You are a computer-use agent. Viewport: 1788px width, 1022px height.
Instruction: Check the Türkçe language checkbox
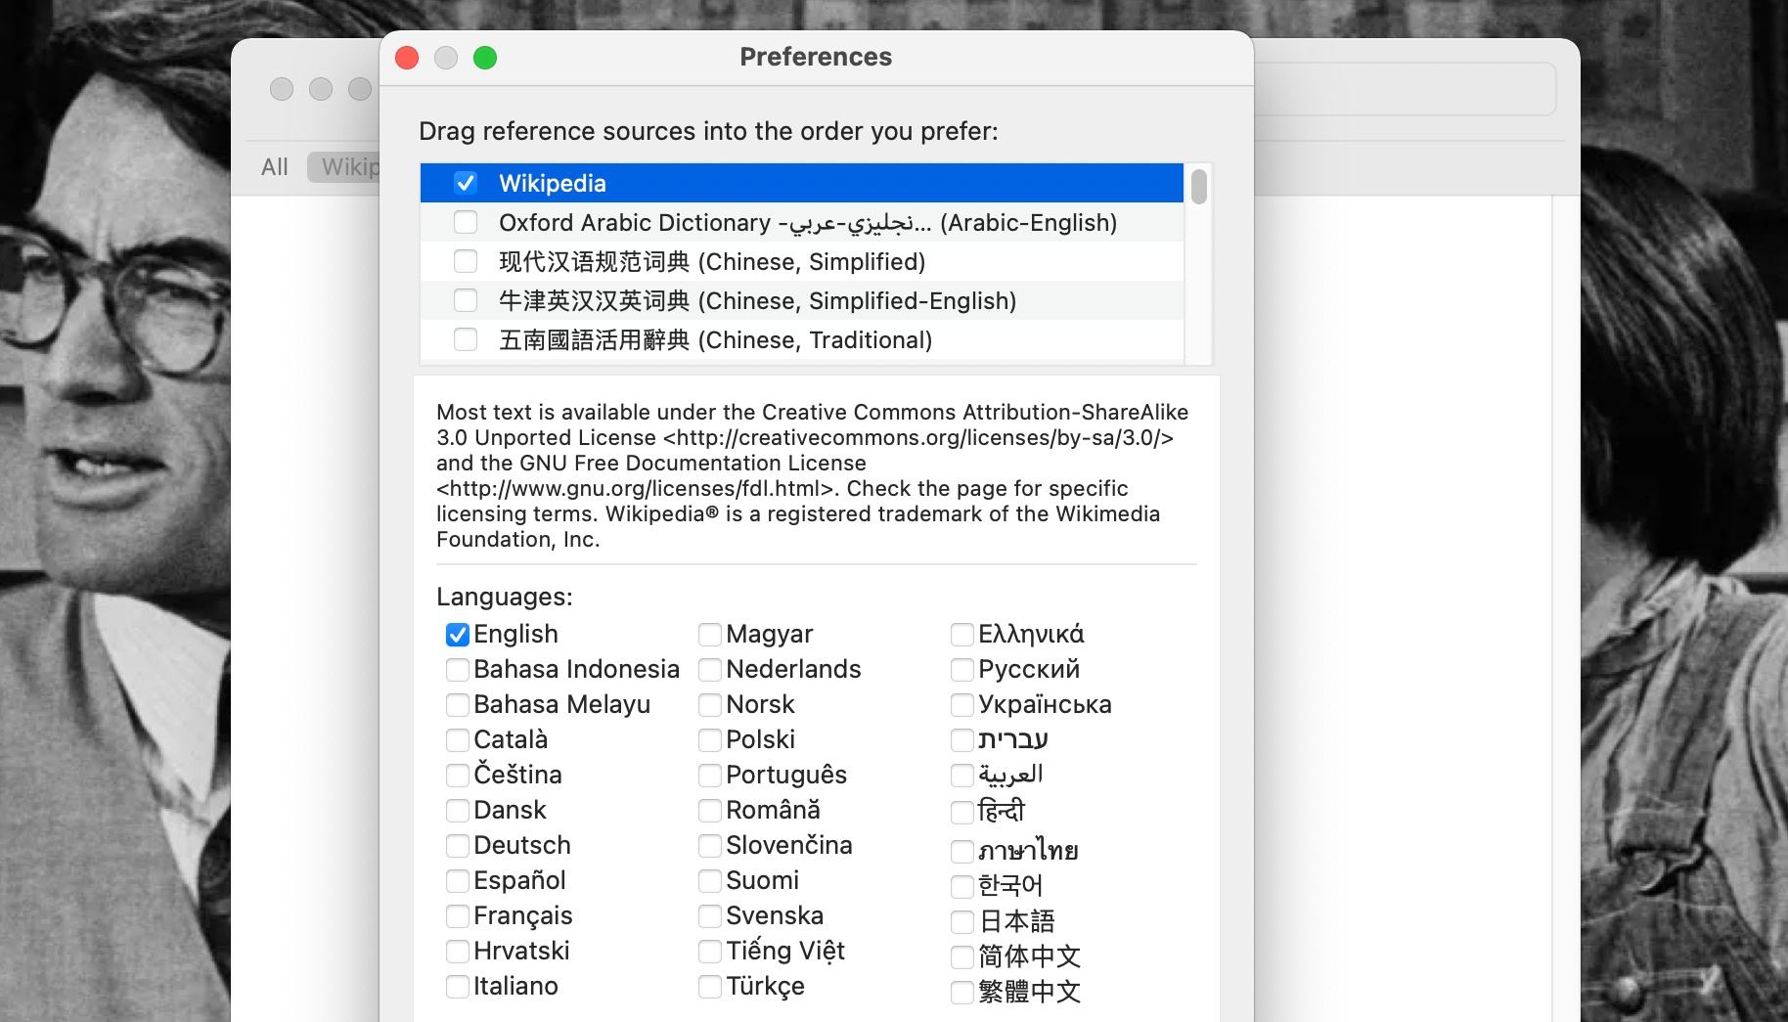(710, 987)
